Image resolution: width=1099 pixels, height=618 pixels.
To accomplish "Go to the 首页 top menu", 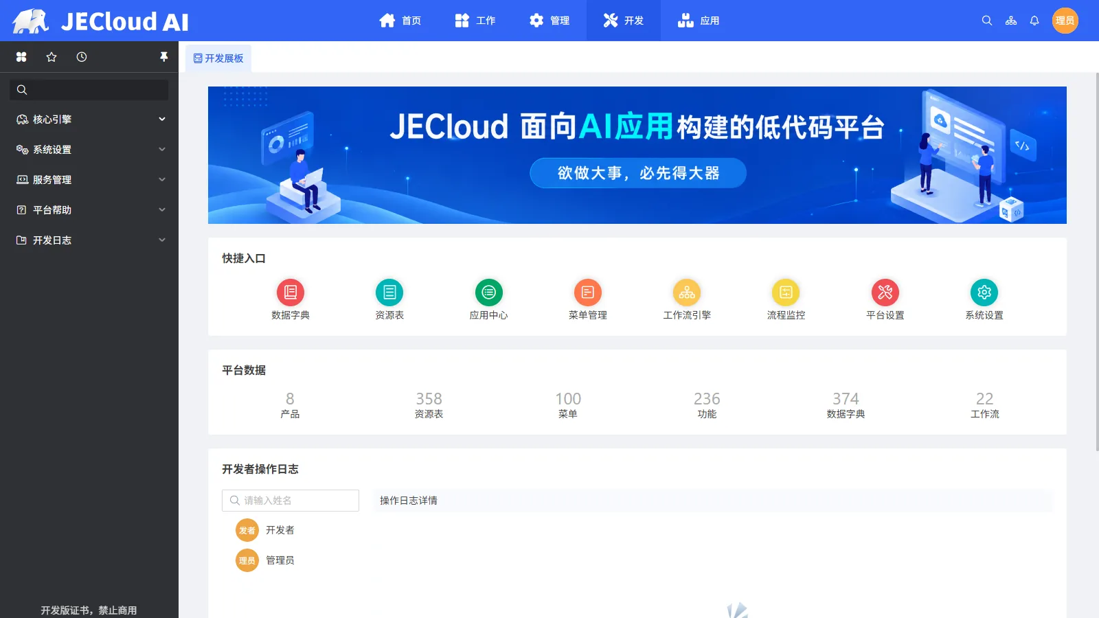I will [400, 21].
